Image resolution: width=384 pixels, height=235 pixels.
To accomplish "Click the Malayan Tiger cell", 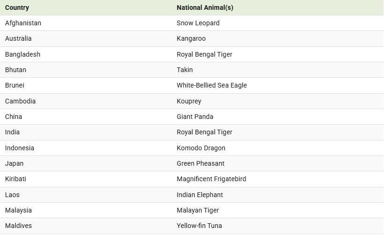I will (198, 210).
